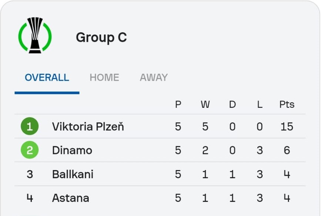Switch to the OVERALL tab
Screen dimensions: 321x216
tap(47, 77)
